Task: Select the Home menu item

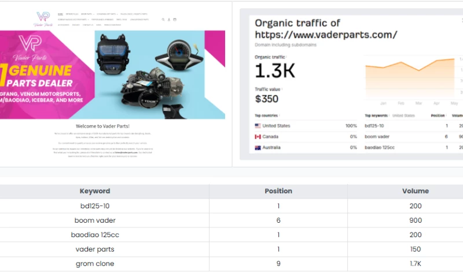Action: point(60,14)
